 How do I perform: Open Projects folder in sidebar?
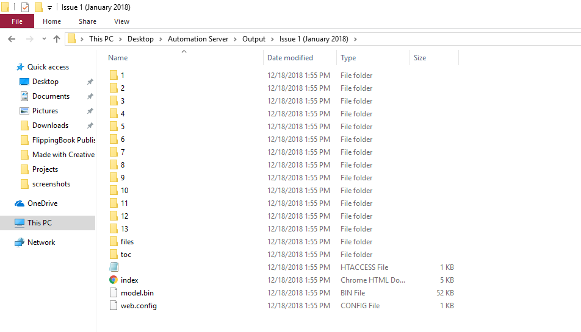coord(45,169)
